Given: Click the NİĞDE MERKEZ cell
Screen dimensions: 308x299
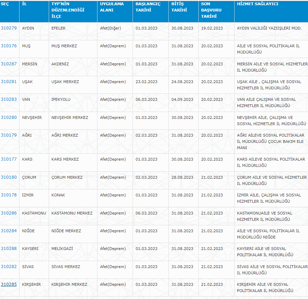Looking at the screenshot, I should point(73,234).
